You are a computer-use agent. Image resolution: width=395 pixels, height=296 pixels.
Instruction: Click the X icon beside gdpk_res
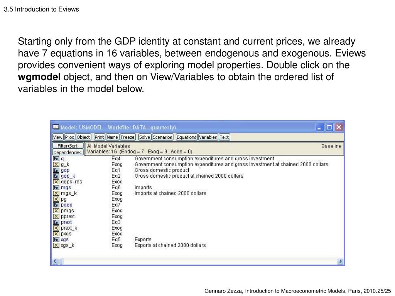[56, 182]
